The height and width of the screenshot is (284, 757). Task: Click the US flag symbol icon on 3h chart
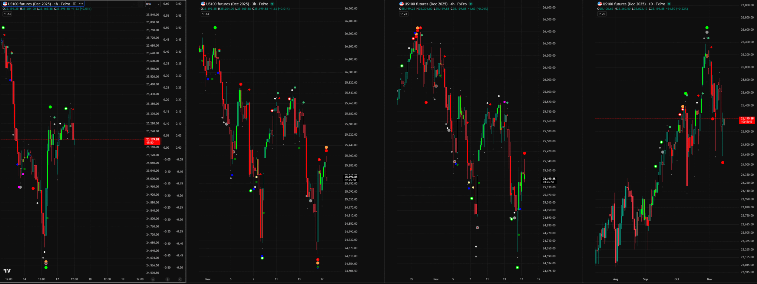click(x=203, y=4)
